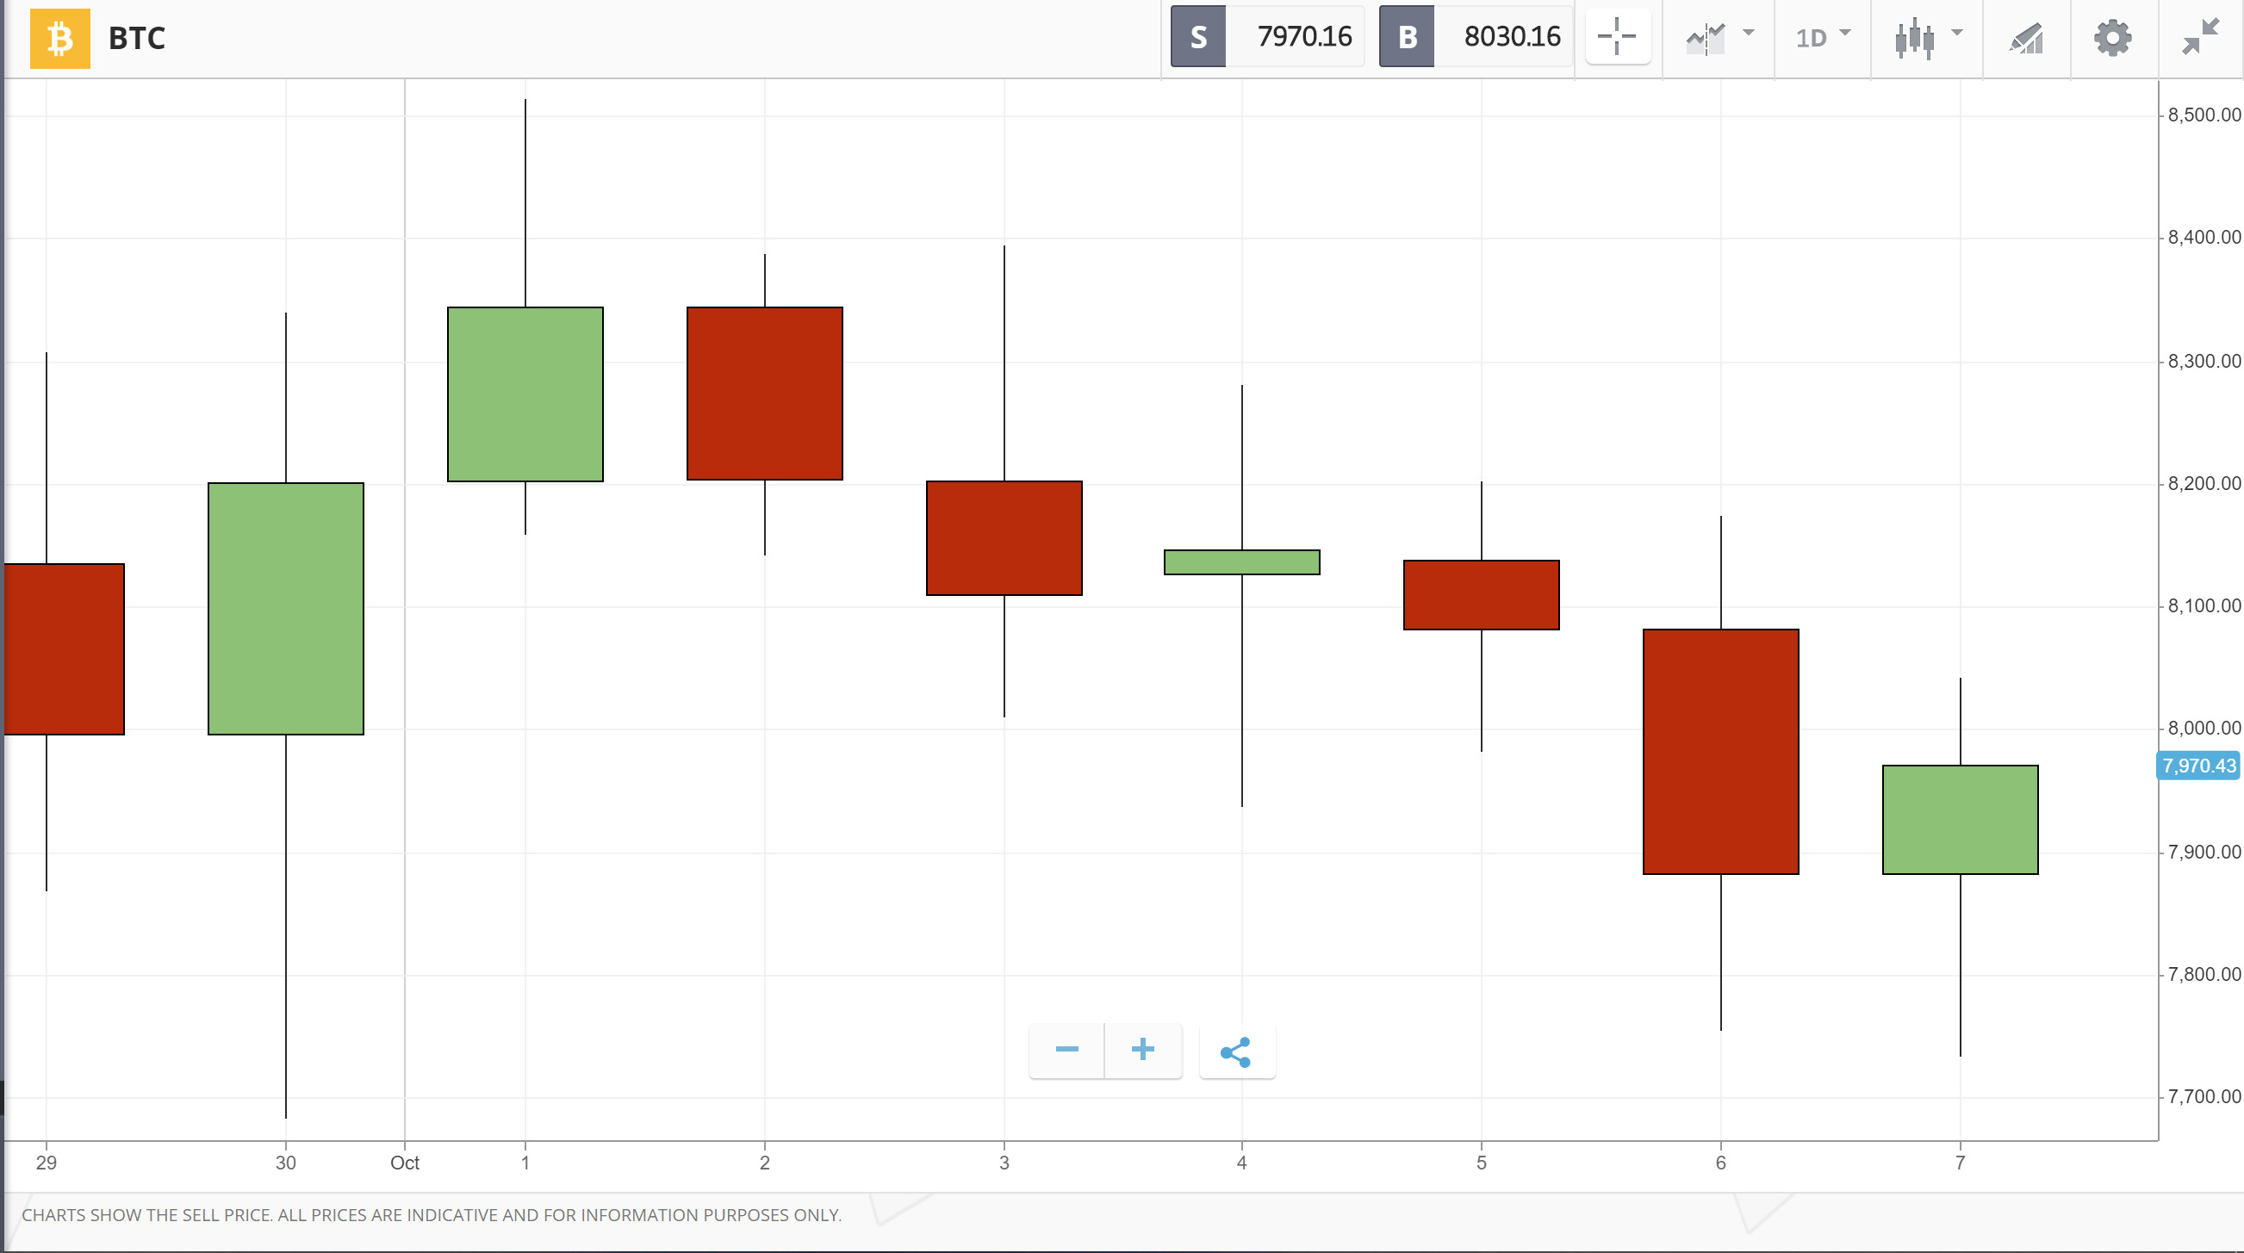Expand the 1D dropdown arrow
The width and height of the screenshot is (2244, 1253).
click(1845, 32)
